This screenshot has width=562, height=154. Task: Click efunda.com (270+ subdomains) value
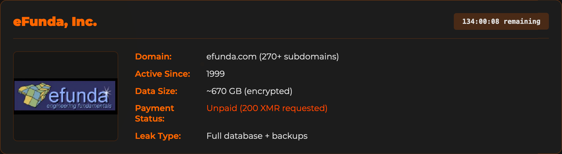pos(272,57)
